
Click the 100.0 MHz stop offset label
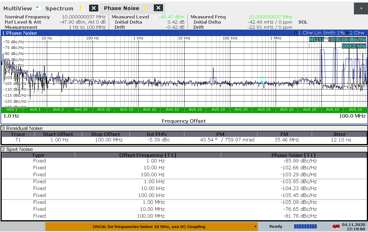pyautogui.click(x=352, y=116)
